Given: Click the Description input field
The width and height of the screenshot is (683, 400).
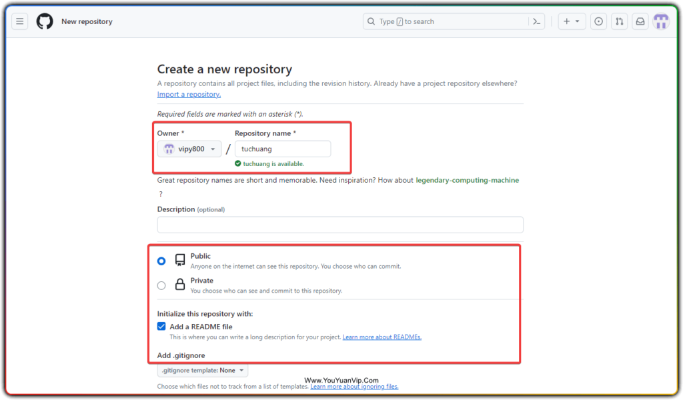Looking at the screenshot, I should (339, 225).
